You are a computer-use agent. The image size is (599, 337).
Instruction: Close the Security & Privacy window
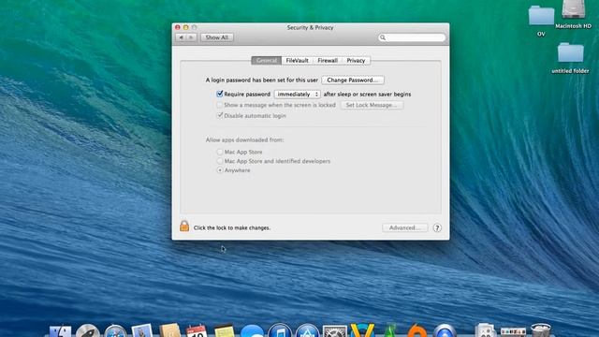[x=178, y=27]
